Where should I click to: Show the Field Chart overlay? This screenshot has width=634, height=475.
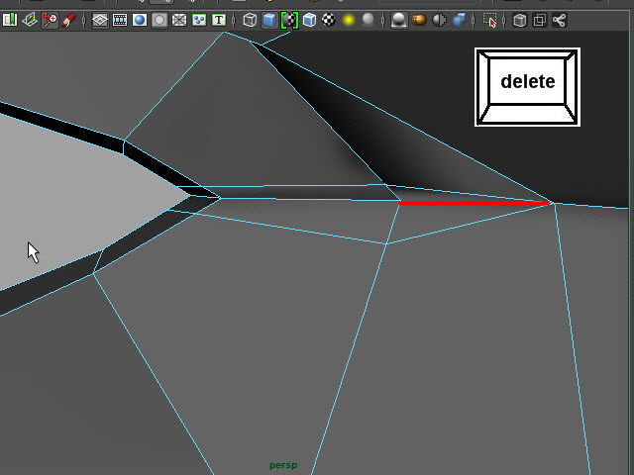pos(179,20)
